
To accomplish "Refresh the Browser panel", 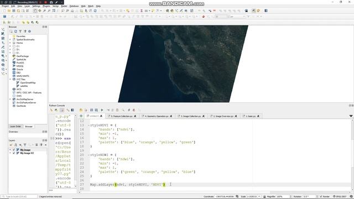I will tap(15, 32).
